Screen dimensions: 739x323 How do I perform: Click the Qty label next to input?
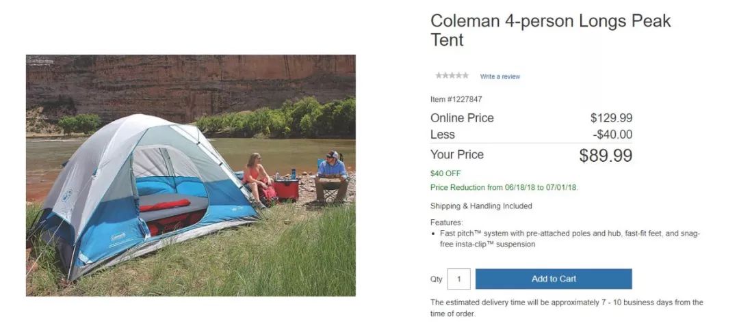tap(436, 279)
